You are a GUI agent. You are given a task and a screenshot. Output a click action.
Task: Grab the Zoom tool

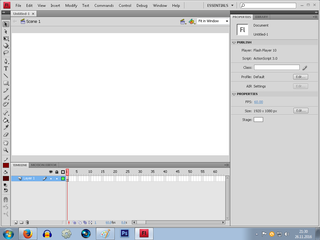(x=6, y=150)
